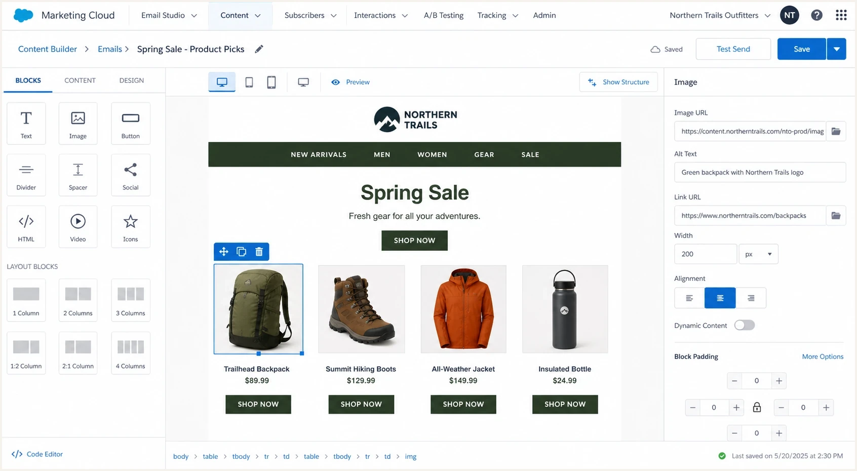857x471 pixels.
Task: Select the Summit Hiking Boots image
Action: [361, 309]
